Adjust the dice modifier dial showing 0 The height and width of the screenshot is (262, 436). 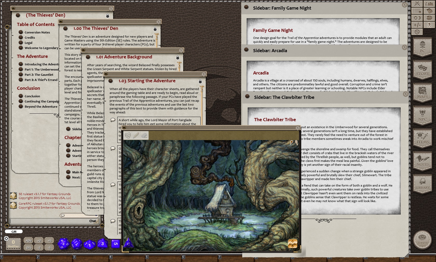(13, 243)
